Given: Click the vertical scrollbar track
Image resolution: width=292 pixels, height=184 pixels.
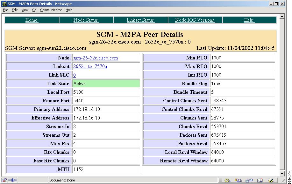Looking at the screenshot, I should (282, 95).
